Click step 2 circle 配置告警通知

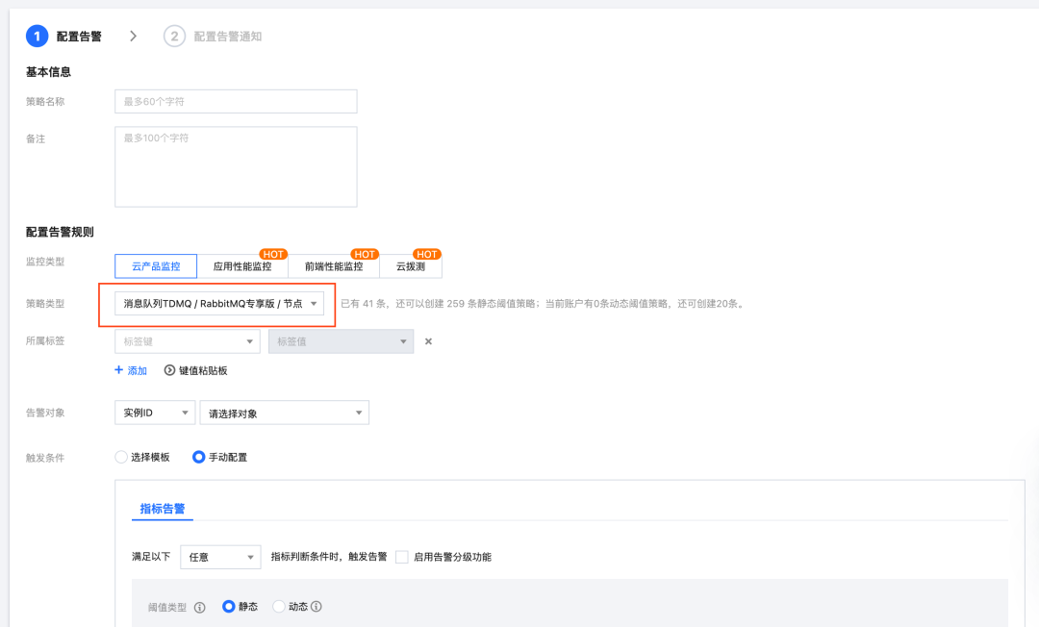click(174, 36)
